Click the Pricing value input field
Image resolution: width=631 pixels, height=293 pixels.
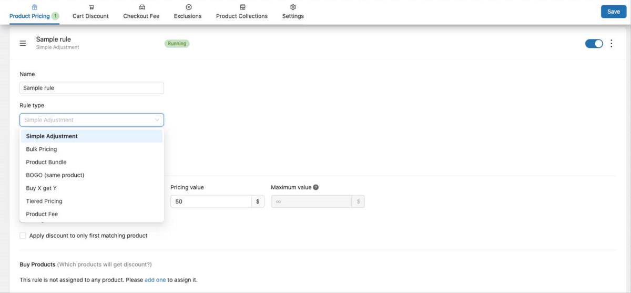pyautogui.click(x=211, y=201)
